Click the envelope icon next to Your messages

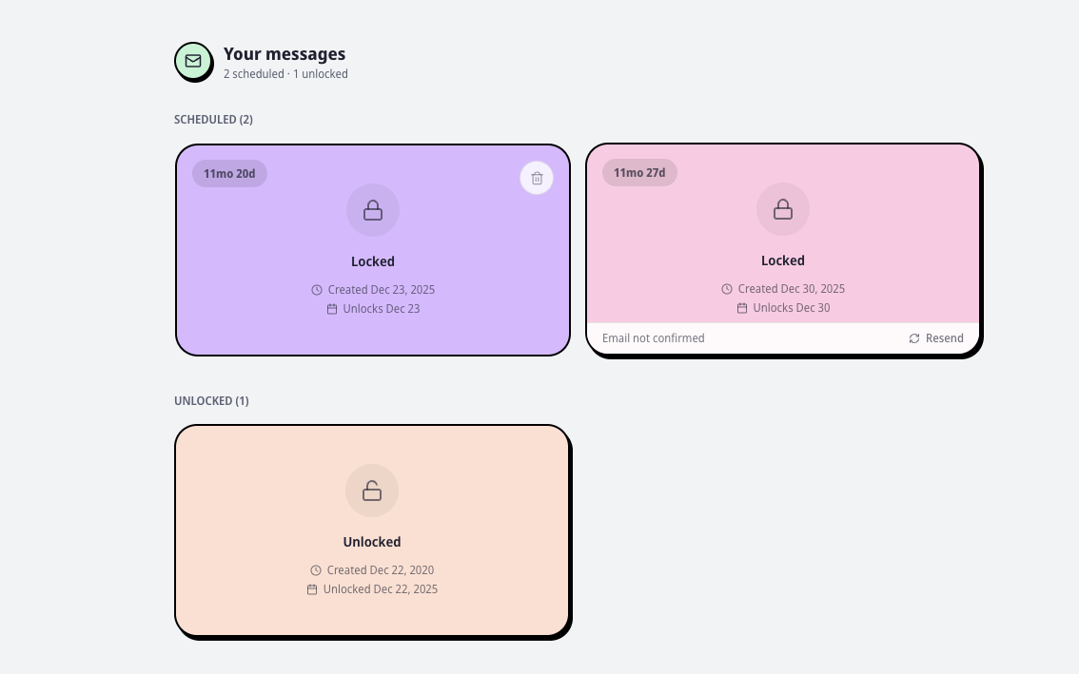click(x=193, y=61)
